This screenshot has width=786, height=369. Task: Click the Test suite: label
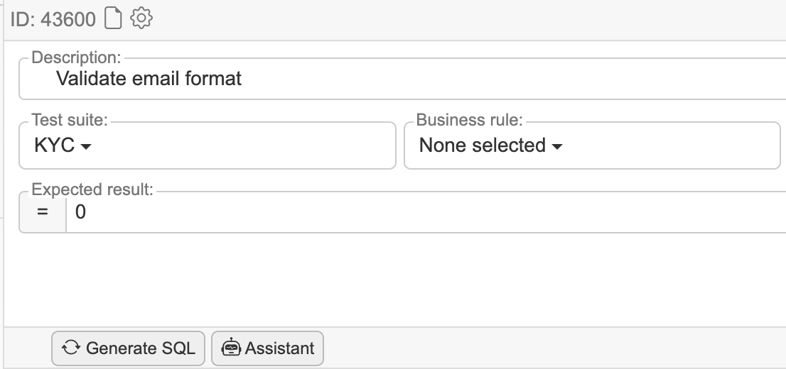click(x=69, y=120)
